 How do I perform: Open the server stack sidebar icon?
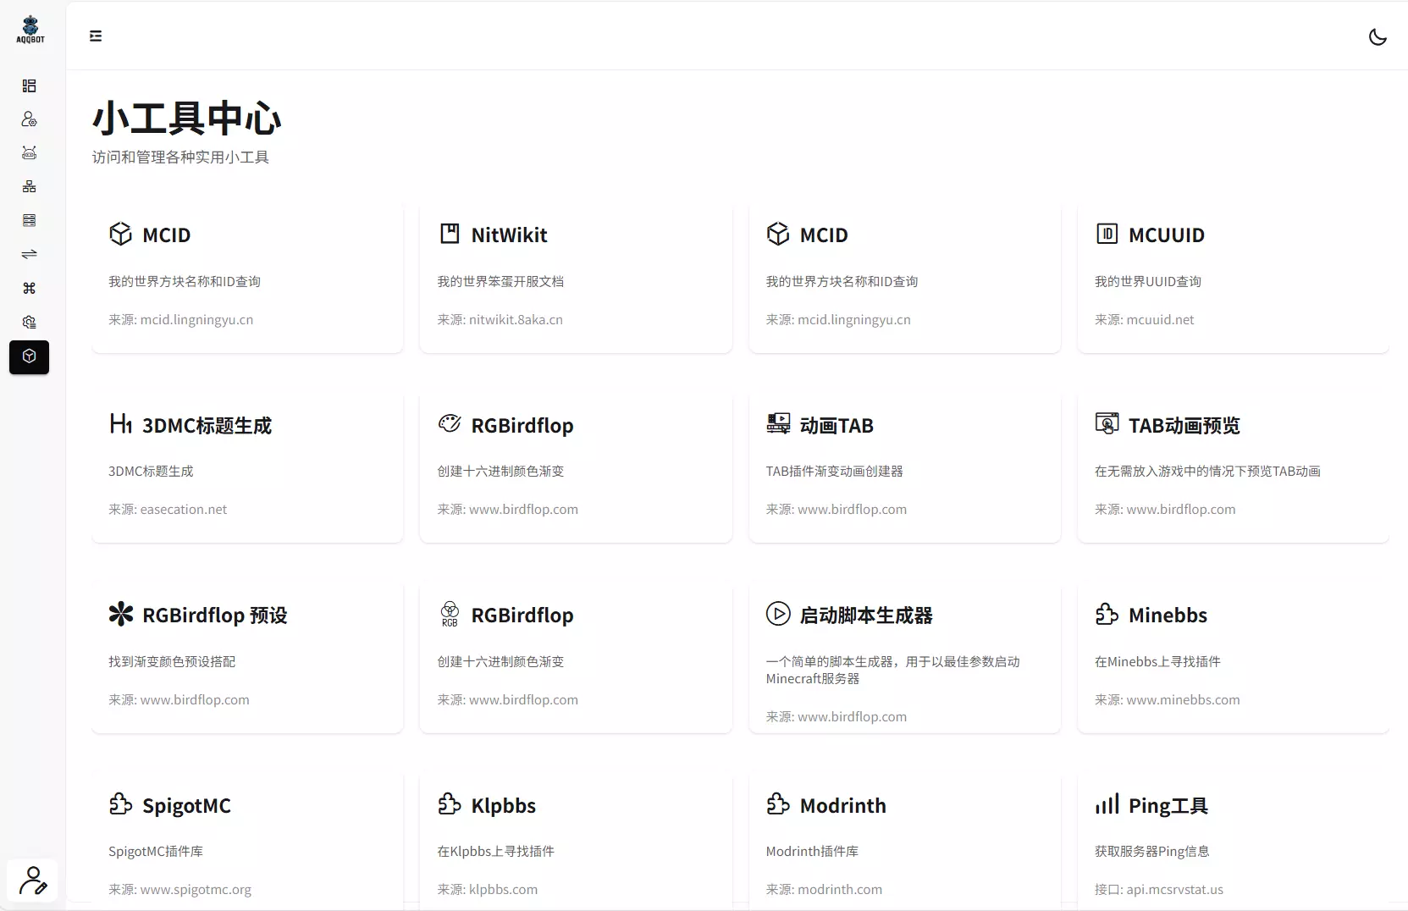[x=29, y=220]
